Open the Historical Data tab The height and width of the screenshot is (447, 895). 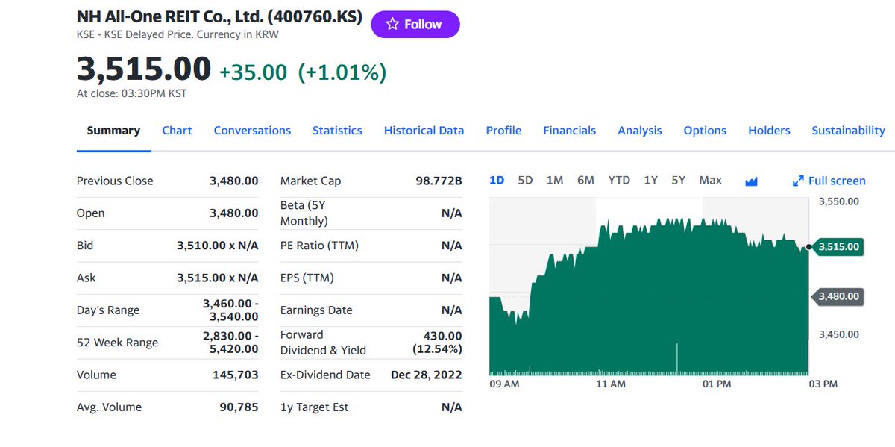click(424, 131)
